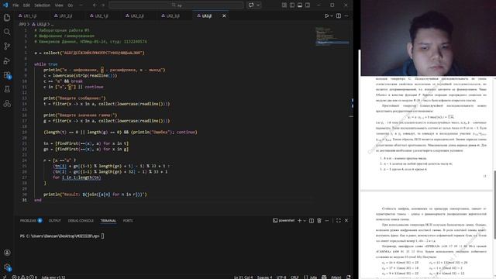Click the new terminal plus icon
Image resolution: width=496 pixels, height=279 pixels.
coord(299,220)
